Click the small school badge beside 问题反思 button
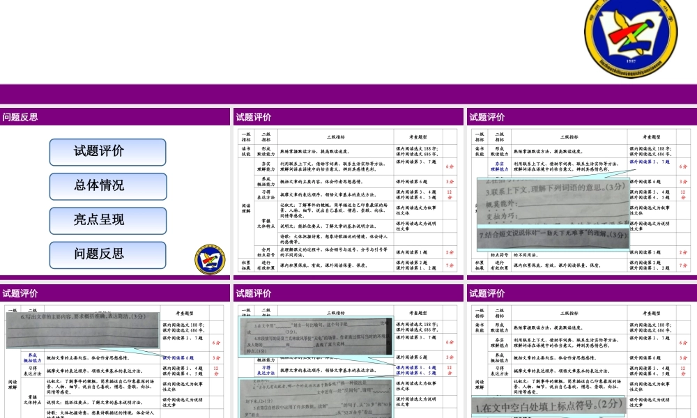The width and height of the screenshot is (697, 418). click(x=210, y=258)
